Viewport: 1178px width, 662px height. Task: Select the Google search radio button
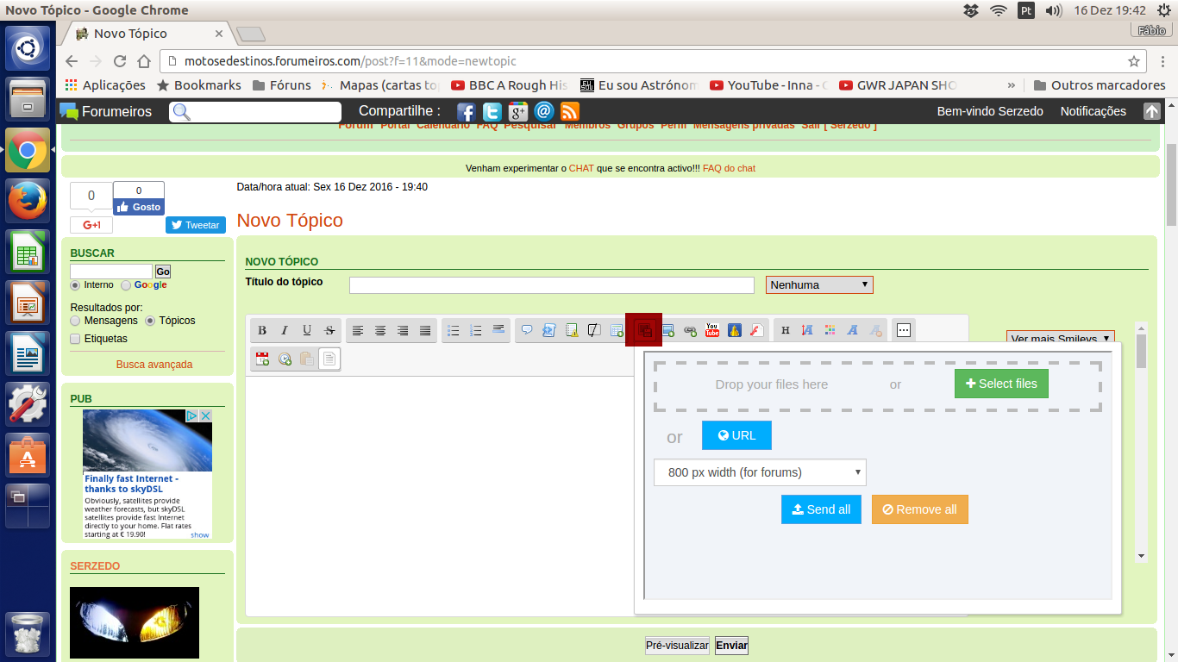click(x=126, y=285)
